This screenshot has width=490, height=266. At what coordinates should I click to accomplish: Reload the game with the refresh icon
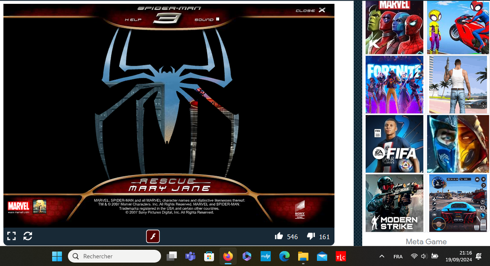[x=28, y=236]
